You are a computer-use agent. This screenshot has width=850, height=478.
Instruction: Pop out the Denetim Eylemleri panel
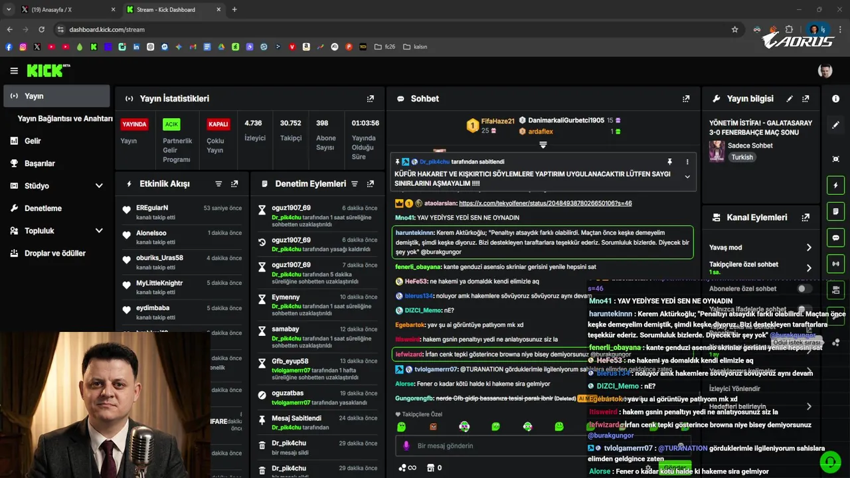(x=371, y=184)
